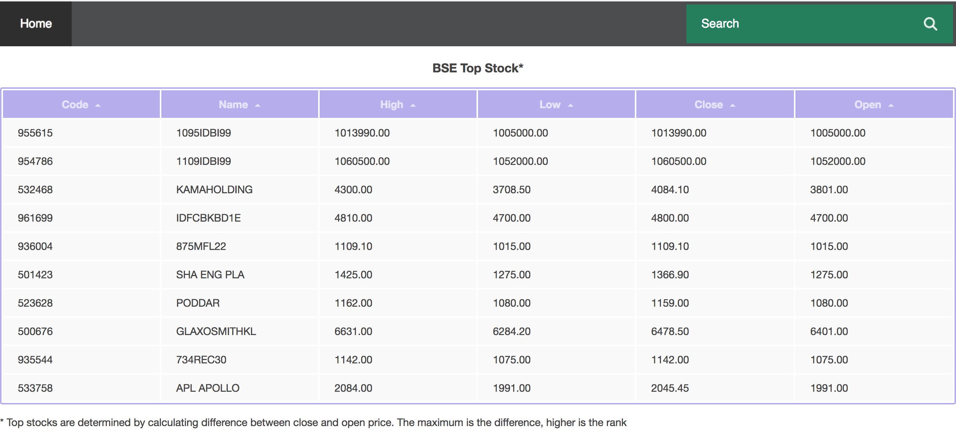
Task: Click sort arrow beside Close header
Action: [x=733, y=106]
